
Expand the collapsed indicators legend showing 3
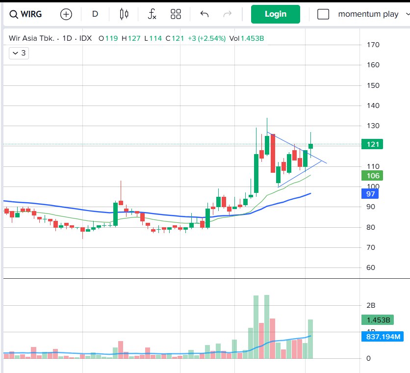(x=19, y=53)
